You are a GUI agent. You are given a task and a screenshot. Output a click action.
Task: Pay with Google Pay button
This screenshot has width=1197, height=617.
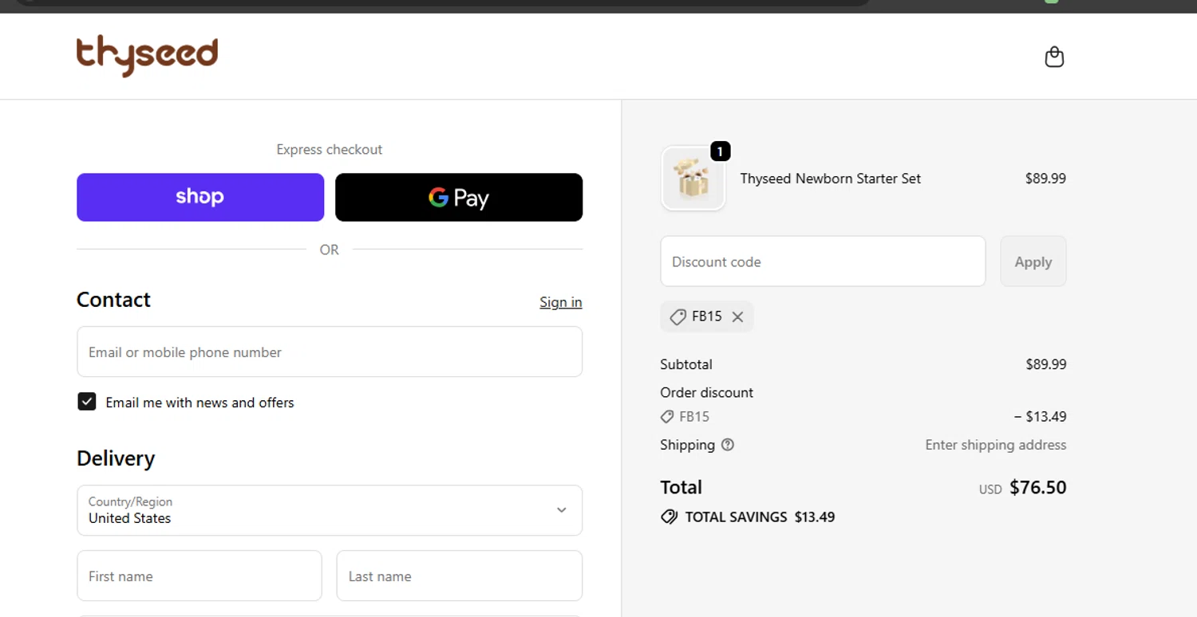point(459,197)
